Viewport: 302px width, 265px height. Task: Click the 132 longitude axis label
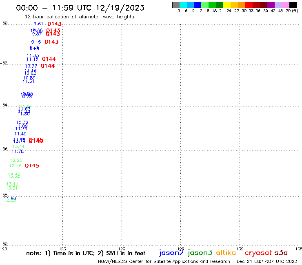240,249
